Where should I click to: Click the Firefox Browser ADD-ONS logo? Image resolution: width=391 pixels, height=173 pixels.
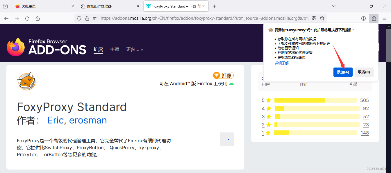click(47, 47)
